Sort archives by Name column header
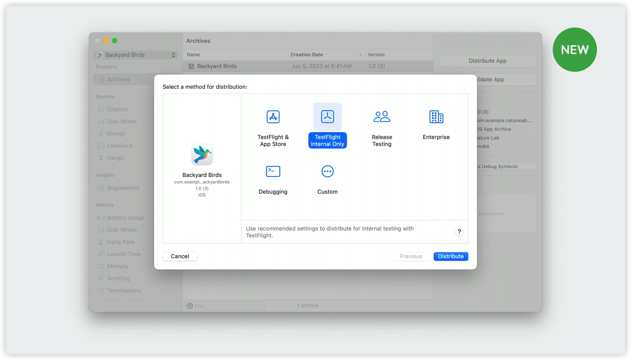The image size is (631, 360). pyautogui.click(x=235, y=55)
